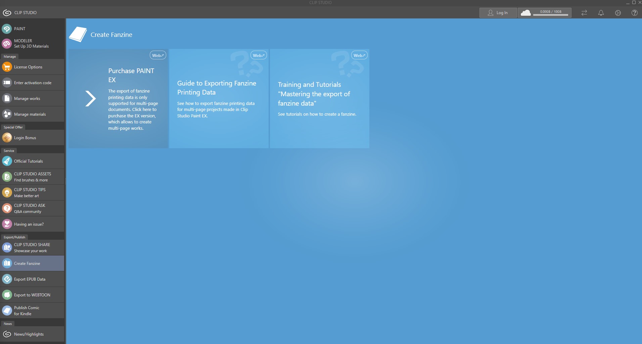The image size is (642, 344).
Task: Open the notifications bell
Action: click(601, 13)
